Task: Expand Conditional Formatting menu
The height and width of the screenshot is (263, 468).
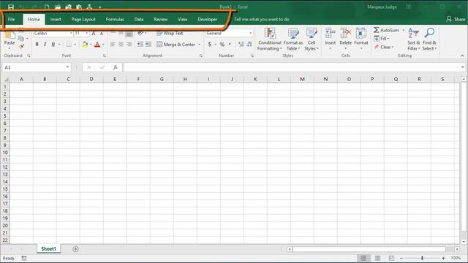Action: (x=270, y=39)
